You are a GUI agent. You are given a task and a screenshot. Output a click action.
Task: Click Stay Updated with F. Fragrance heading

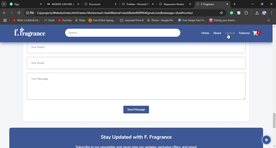pos(136,137)
